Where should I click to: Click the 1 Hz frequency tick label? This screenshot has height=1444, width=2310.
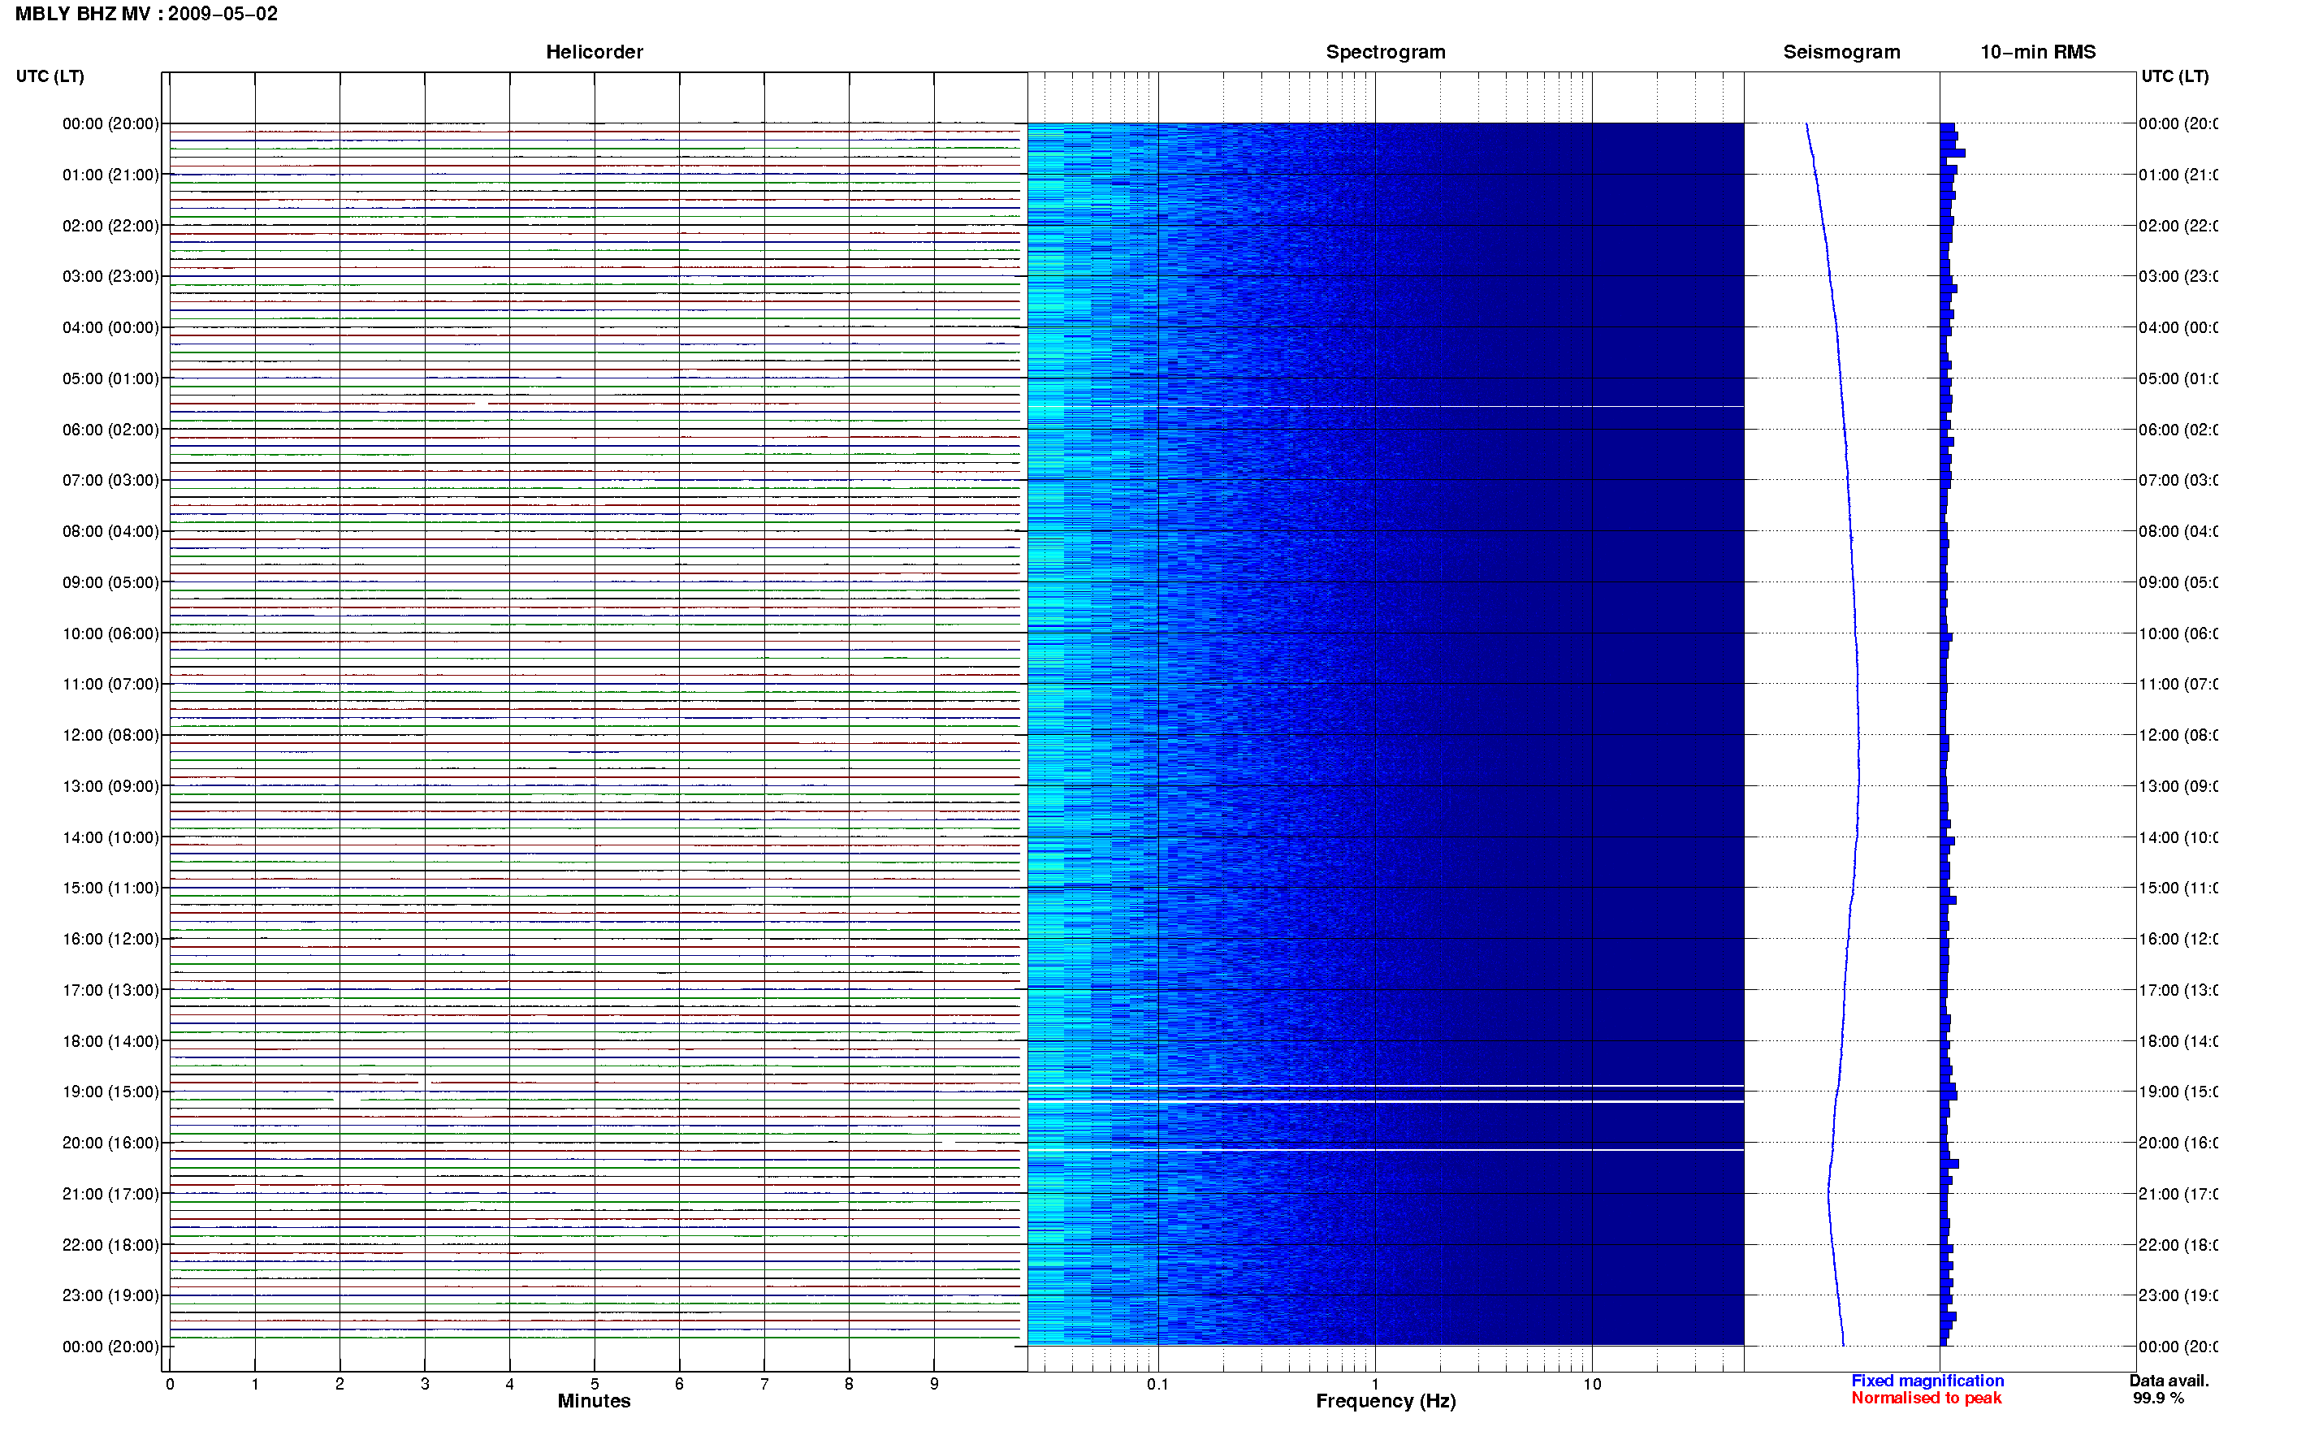pyautogui.click(x=1375, y=1384)
